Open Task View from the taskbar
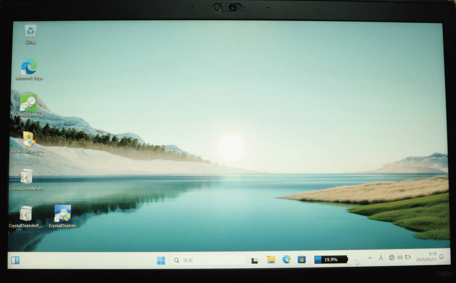 255,260
